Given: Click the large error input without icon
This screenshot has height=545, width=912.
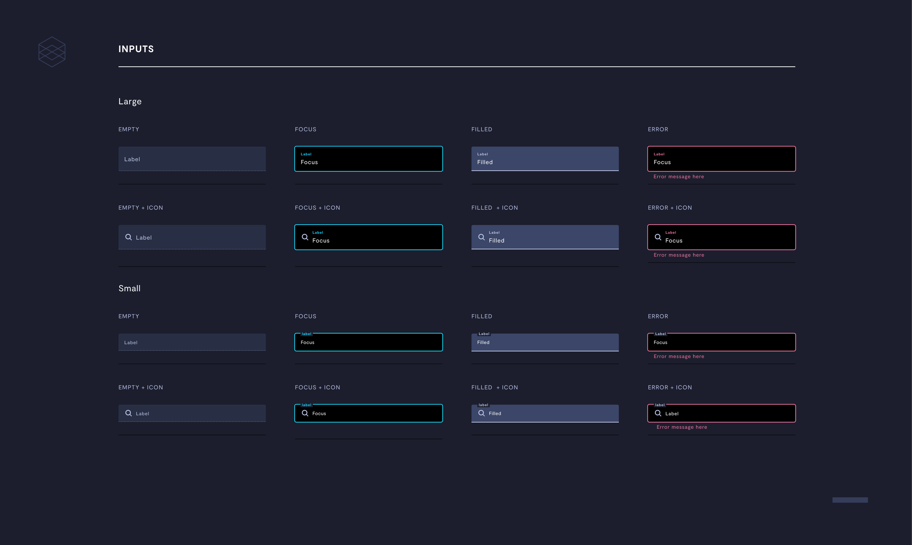Looking at the screenshot, I should pyautogui.click(x=721, y=159).
